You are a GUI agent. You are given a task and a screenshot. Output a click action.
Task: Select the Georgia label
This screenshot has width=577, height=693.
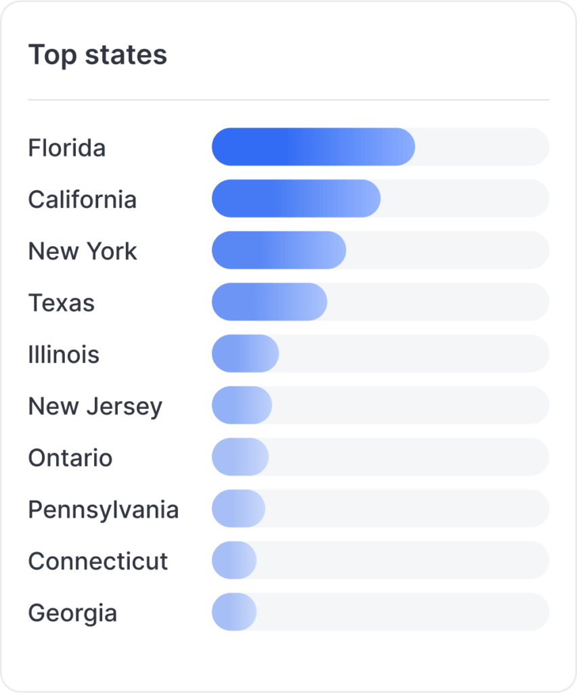72,613
